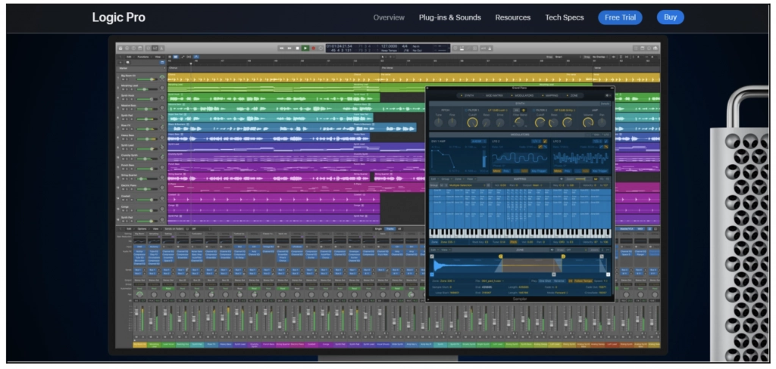The height and width of the screenshot is (369, 776).
Task: Click the Tune knob in Pitch section
Action: tap(438, 122)
